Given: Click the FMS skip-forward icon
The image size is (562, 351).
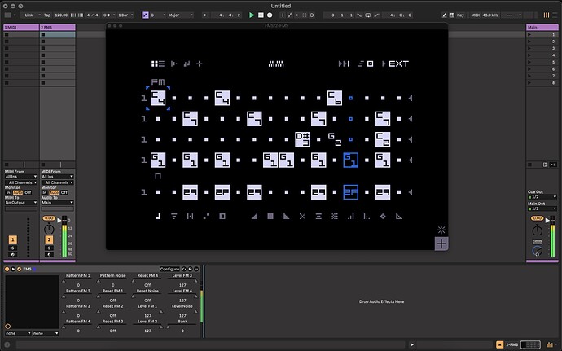Looking at the screenshot, I should 344,64.
